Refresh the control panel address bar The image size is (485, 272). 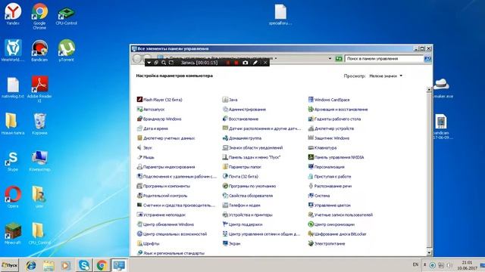pos(339,59)
